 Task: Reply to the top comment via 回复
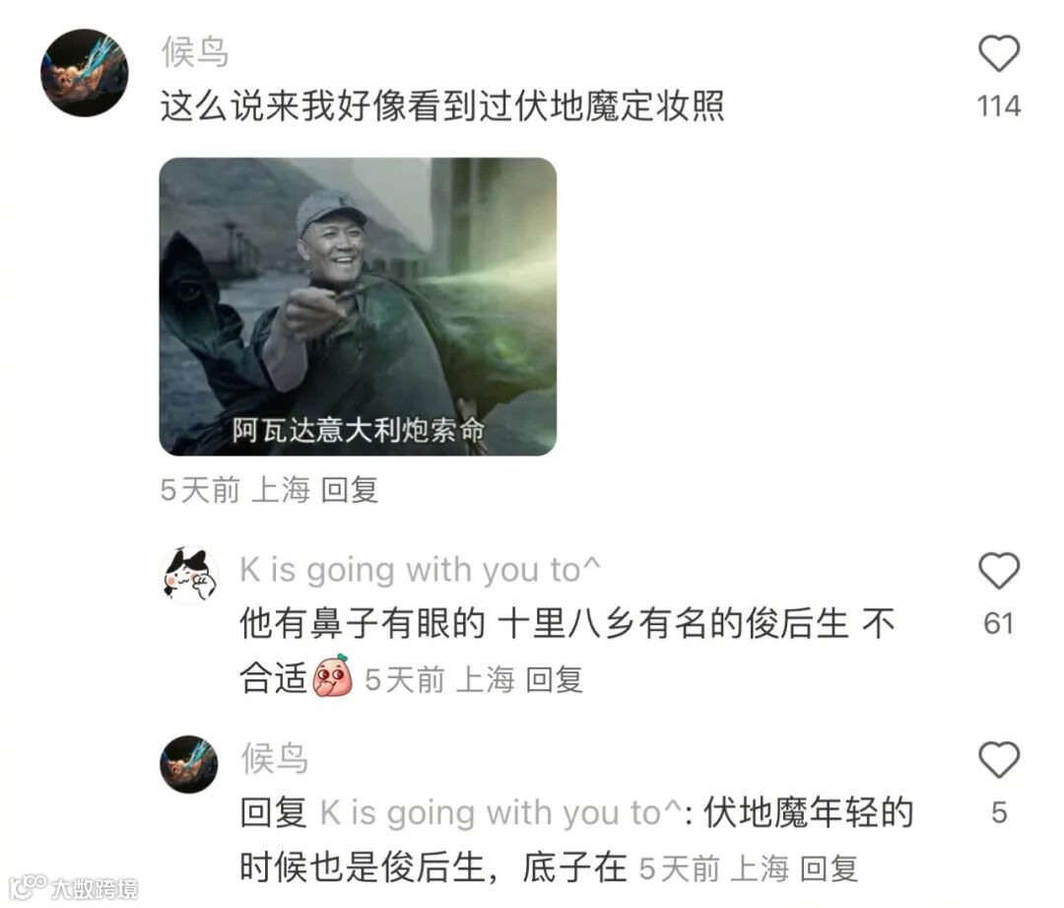pos(349,490)
